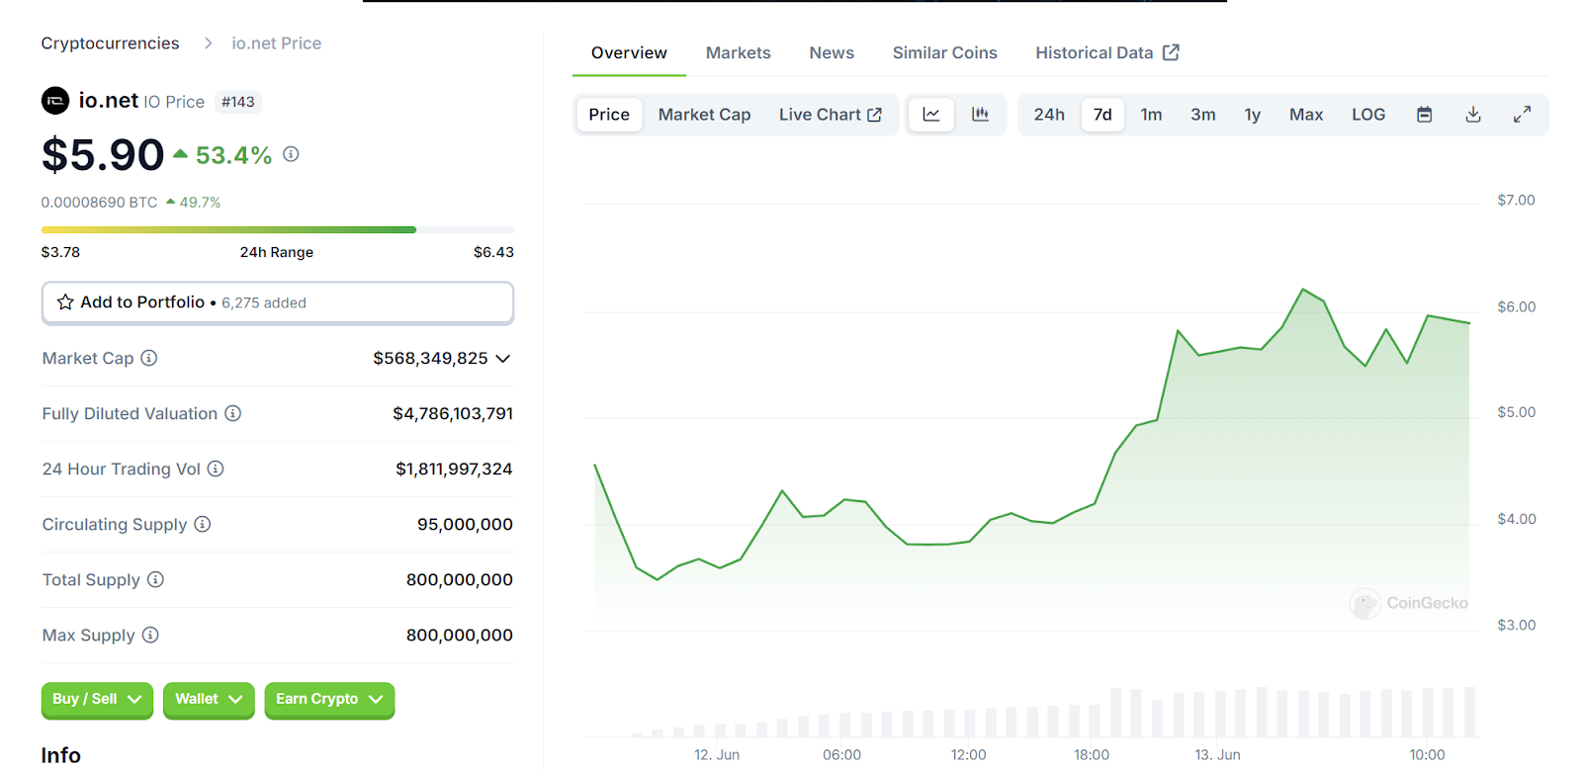Click the volume bars near 13. Jun
1582x770 pixels.
point(1218,712)
